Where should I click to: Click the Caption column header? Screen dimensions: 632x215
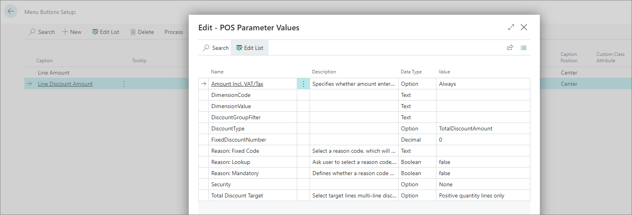[44, 61]
